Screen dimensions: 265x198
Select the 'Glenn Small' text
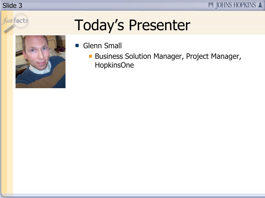[102, 46]
